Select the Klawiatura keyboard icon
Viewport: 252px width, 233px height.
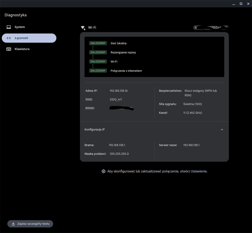click(x=9, y=49)
